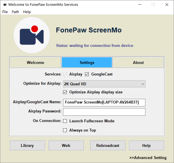Viewport: 174px width, 163px height.
Task: Open the Help menu in menu bar
Action: (x=27, y=12)
